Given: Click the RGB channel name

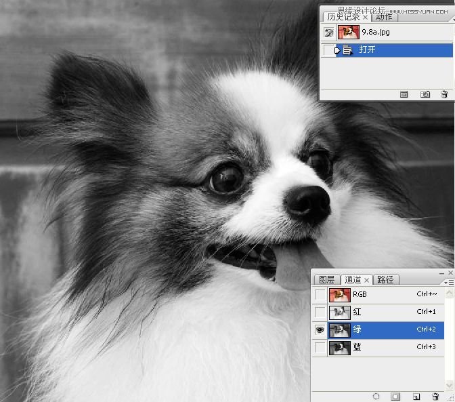Looking at the screenshot, I should [360, 294].
